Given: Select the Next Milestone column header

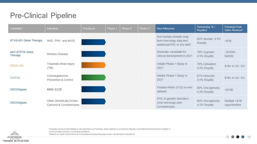Looking at the screenshot, I should click(166, 29).
